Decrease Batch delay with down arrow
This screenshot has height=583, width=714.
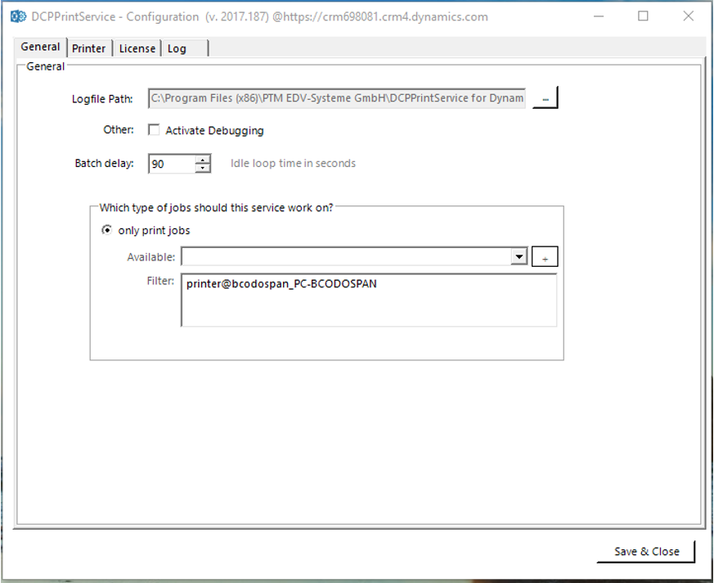pyautogui.click(x=203, y=168)
